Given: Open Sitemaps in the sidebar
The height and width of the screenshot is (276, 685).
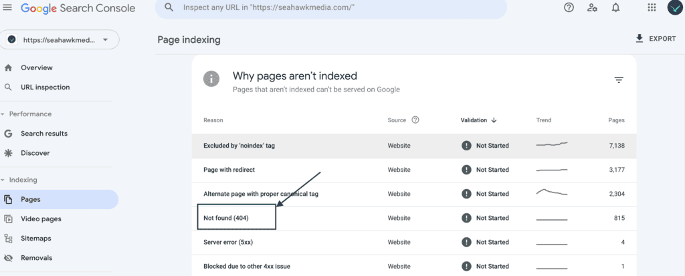Looking at the screenshot, I should 37,238.
